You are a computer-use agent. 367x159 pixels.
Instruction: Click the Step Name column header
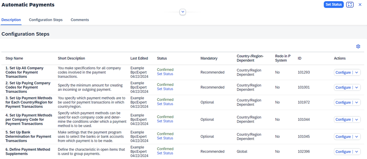tap(14, 58)
